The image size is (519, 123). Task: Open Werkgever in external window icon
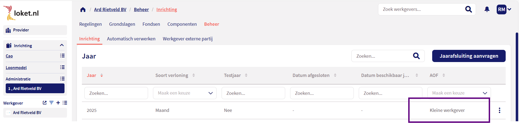tap(45, 103)
